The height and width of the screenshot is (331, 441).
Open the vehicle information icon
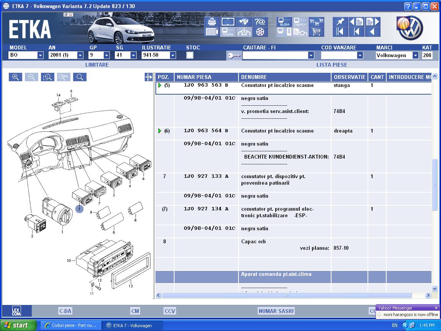[244, 32]
